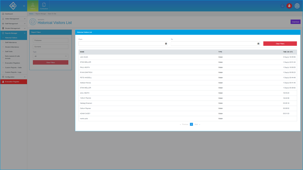
Task: Select the John Smith row
Action: (x=188, y=57)
